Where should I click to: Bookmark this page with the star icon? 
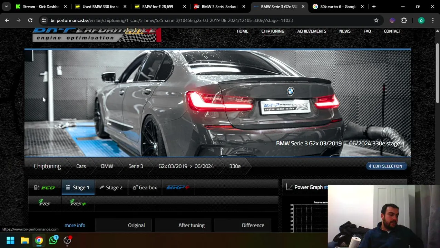point(376,20)
